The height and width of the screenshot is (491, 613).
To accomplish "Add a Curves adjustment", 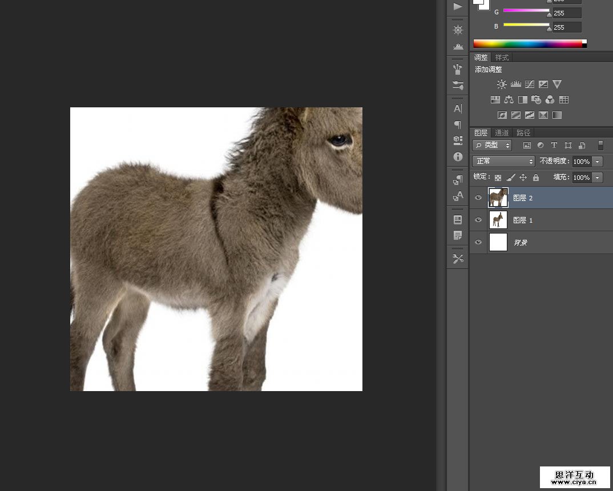I will coord(530,84).
